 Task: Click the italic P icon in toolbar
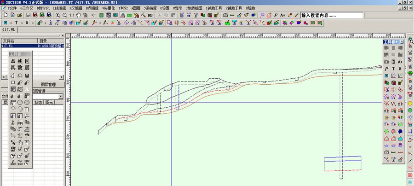[276, 15]
